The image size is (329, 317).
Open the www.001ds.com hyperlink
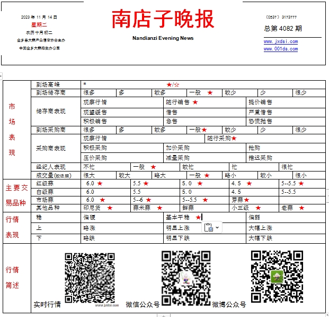[281, 49]
